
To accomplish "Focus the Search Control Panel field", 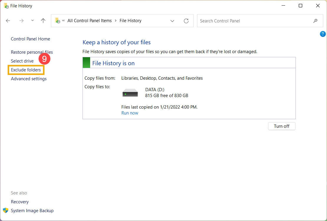I will 253,21.
